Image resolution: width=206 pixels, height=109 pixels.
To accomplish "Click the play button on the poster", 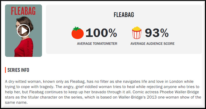I will pos(23,31).
